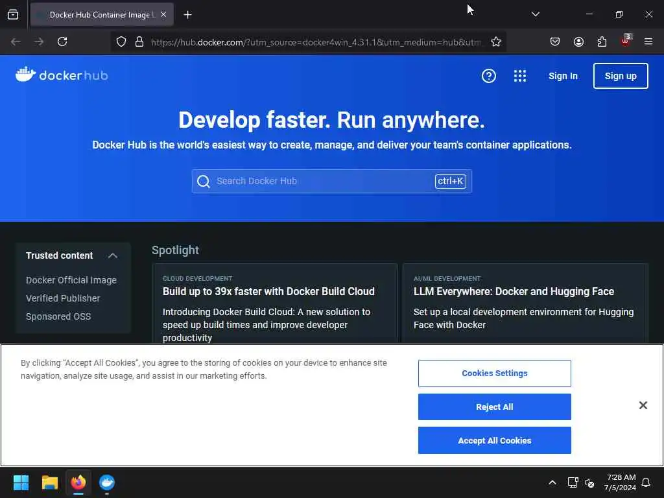Filter by Docker Official Image

71,280
